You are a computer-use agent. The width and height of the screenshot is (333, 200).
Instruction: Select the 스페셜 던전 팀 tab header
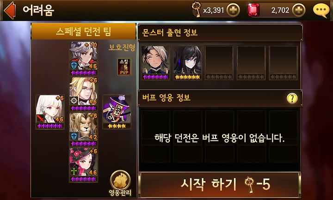click(83, 31)
